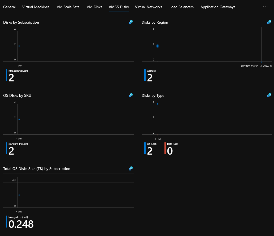Toggle the Data (Last) legend series
The height and width of the screenshot is (236, 274).
171,149
